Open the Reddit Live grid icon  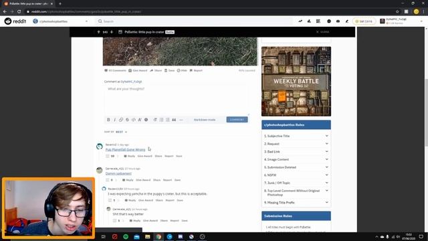tap(318, 21)
